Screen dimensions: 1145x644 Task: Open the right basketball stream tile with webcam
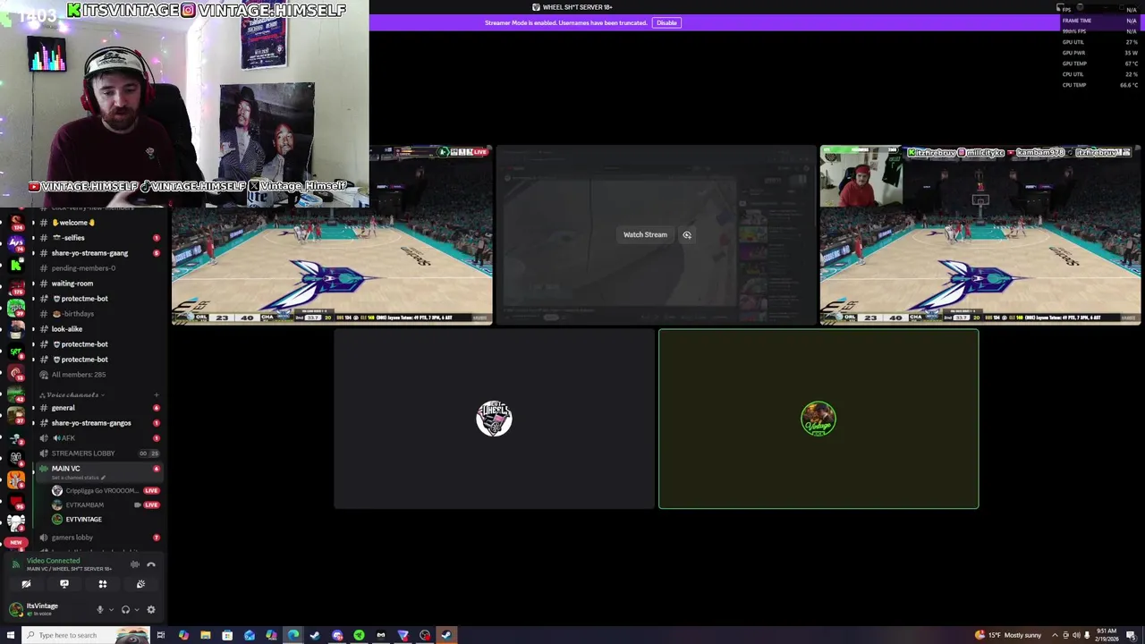(980, 234)
